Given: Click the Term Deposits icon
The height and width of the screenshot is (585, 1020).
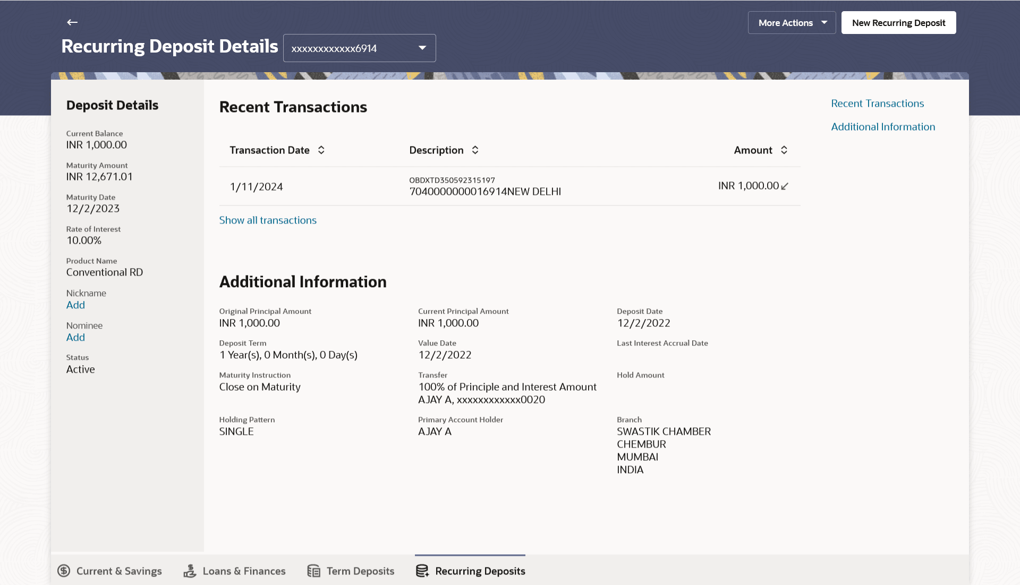Looking at the screenshot, I should [x=314, y=571].
